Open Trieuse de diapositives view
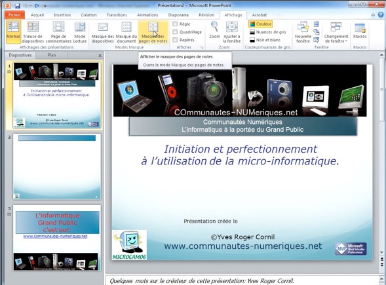 pyautogui.click(x=33, y=32)
